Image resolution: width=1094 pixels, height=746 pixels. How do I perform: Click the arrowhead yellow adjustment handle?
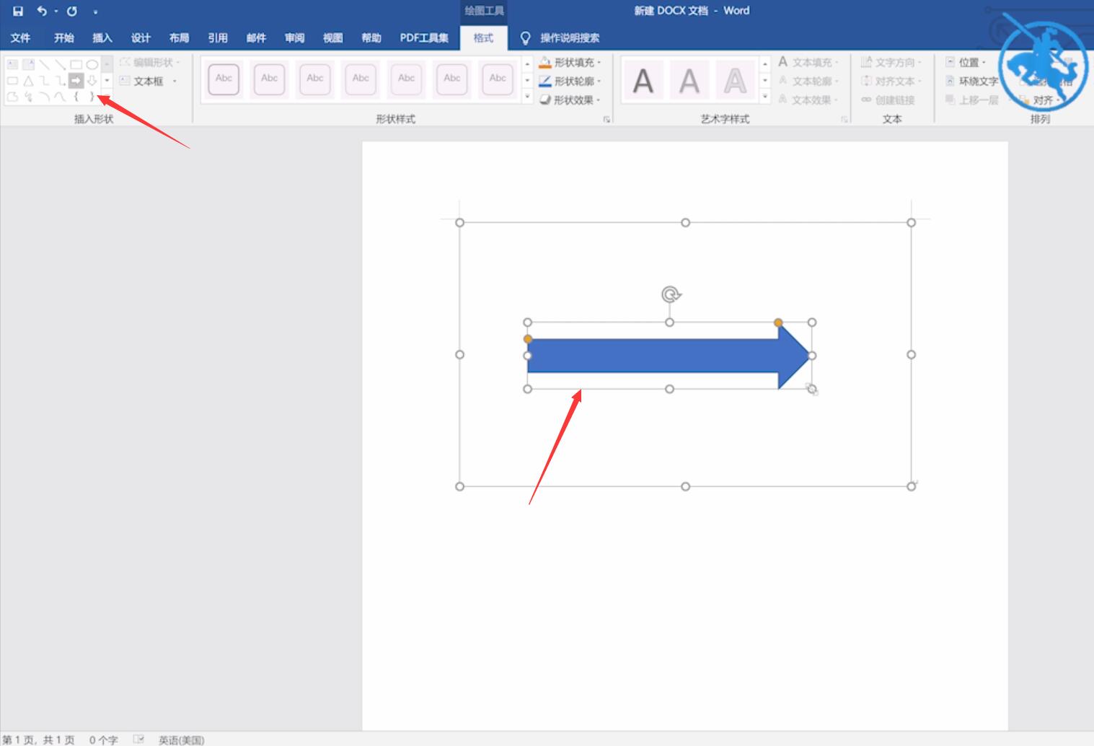(x=778, y=322)
